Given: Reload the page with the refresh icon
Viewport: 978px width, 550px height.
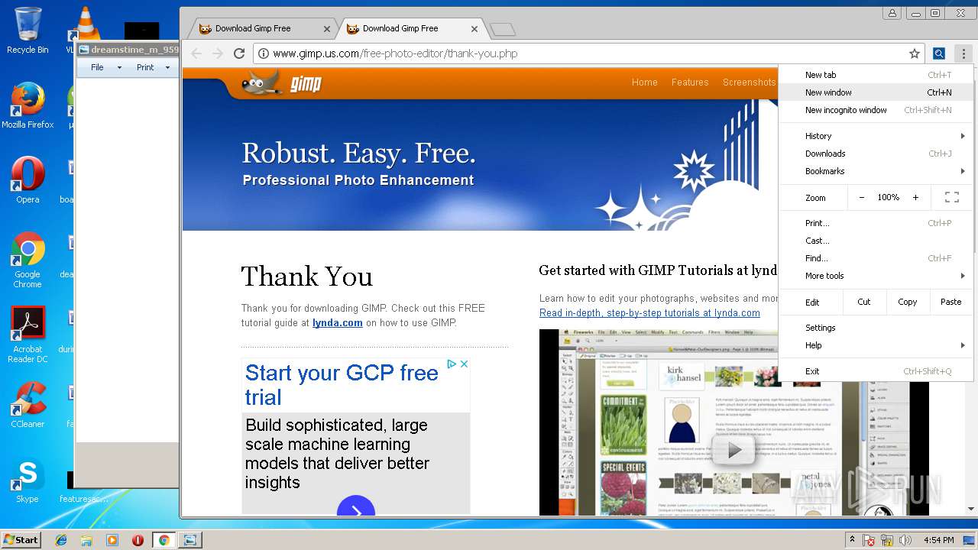Looking at the screenshot, I should pos(239,53).
